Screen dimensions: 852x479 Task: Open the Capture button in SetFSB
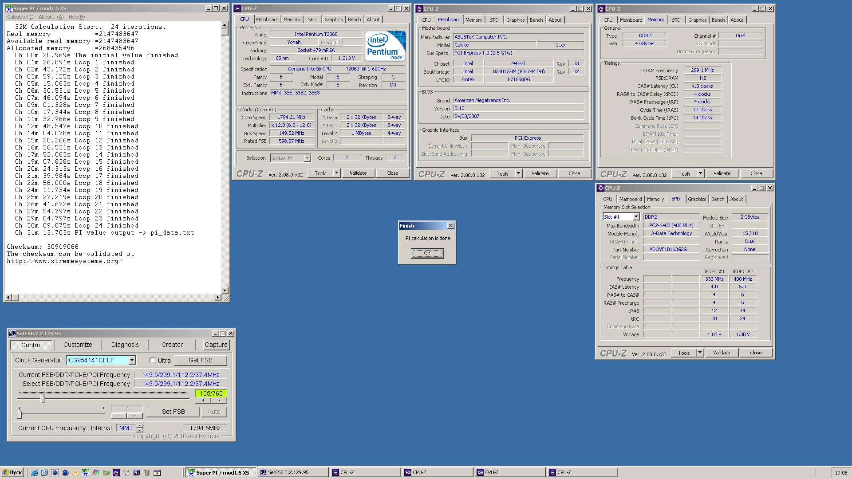pos(216,345)
